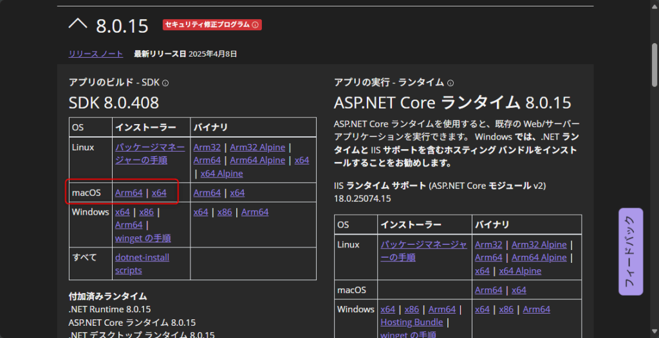The width and height of the screenshot is (659, 338).
Task: Download SDK macOS x64 installer
Action: (x=159, y=193)
